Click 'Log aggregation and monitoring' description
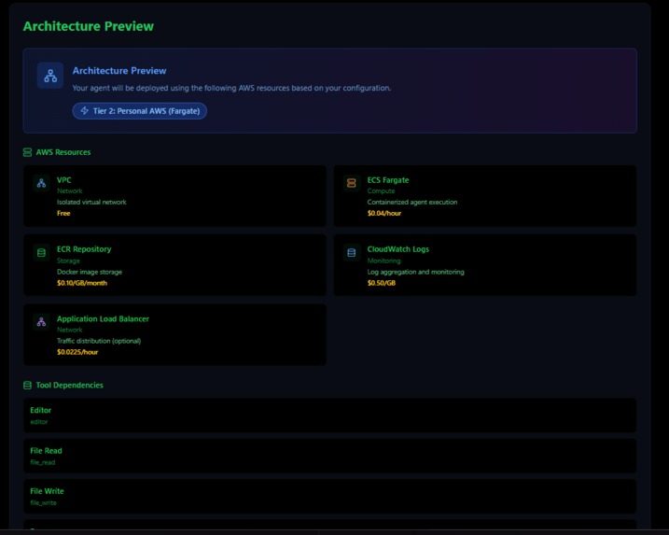The height and width of the screenshot is (535, 669). [415, 272]
